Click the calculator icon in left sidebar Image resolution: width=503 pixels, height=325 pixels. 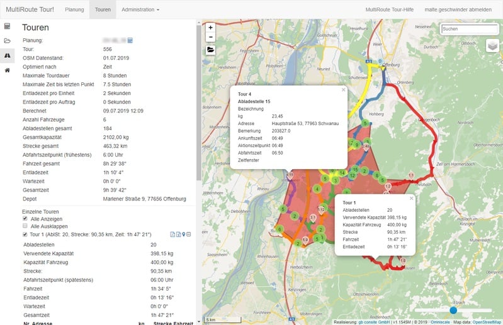click(x=7, y=26)
